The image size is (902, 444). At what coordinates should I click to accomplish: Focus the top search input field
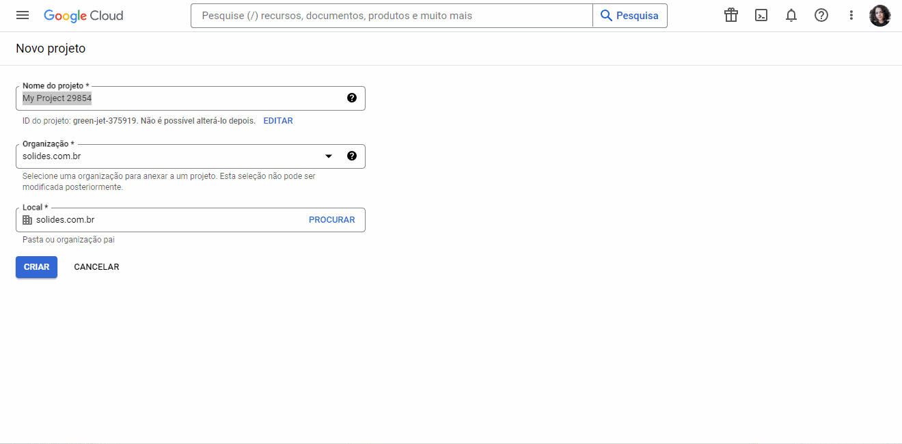pos(392,16)
